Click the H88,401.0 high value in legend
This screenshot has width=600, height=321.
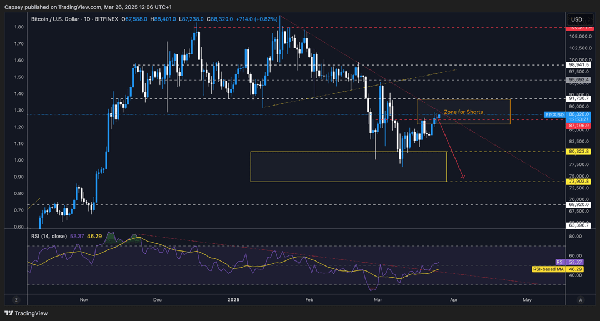(163, 19)
